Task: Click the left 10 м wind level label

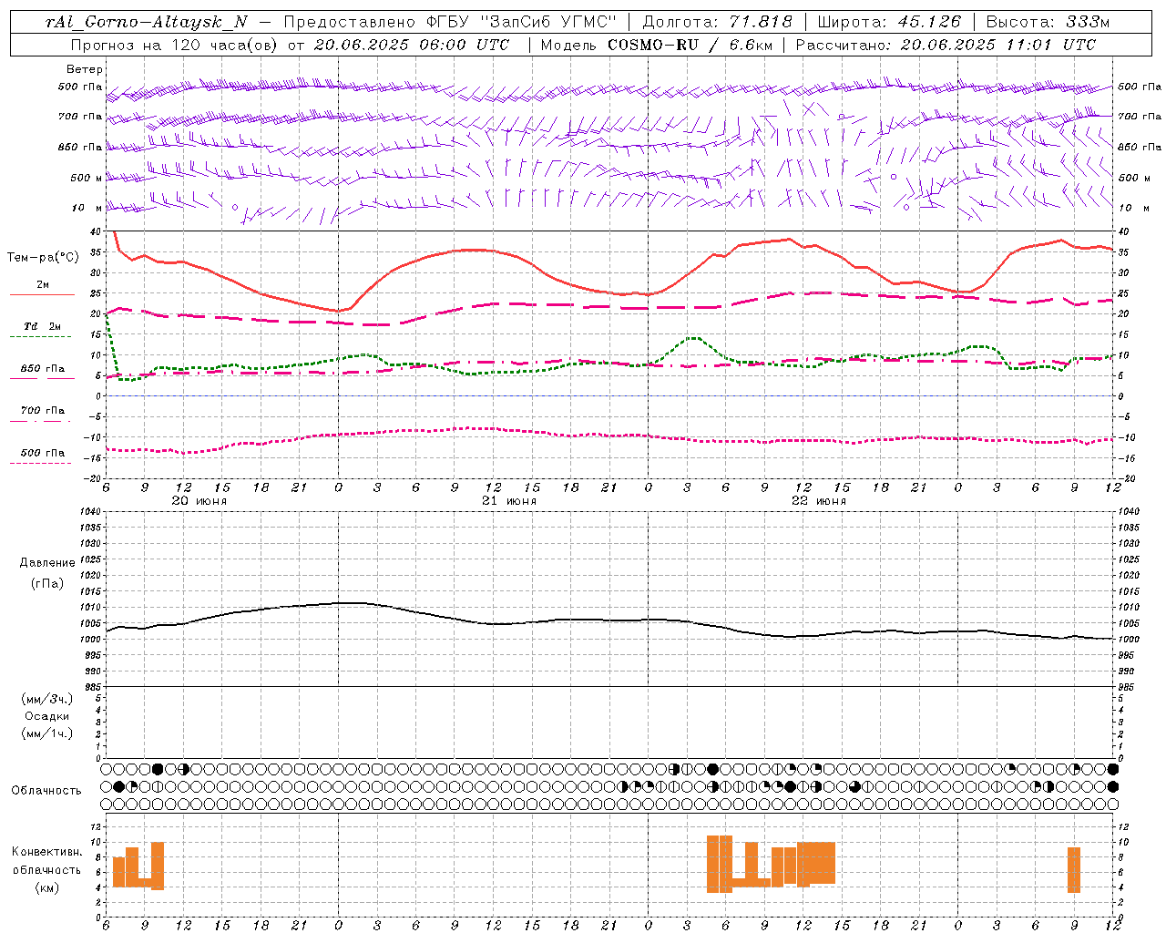Action: tap(87, 208)
